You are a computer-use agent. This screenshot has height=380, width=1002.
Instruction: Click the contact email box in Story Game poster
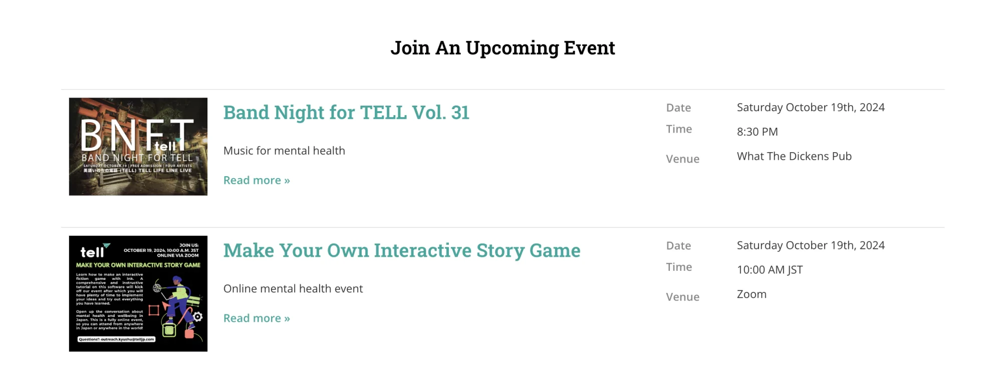click(116, 339)
